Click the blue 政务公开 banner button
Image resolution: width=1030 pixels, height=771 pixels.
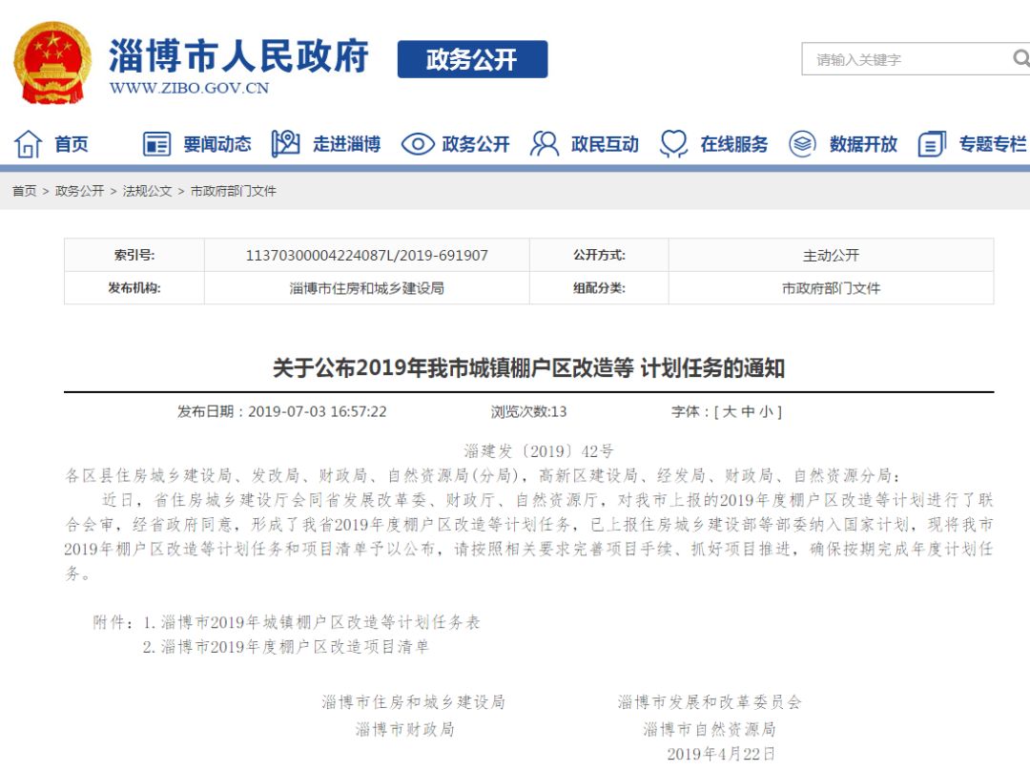coord(472,59)
